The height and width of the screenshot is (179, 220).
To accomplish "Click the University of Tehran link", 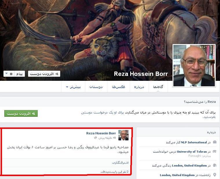I will pos(192,151).
